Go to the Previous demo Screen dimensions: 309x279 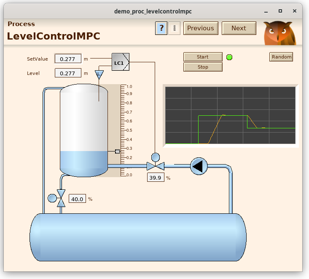(x=201, y=28)
